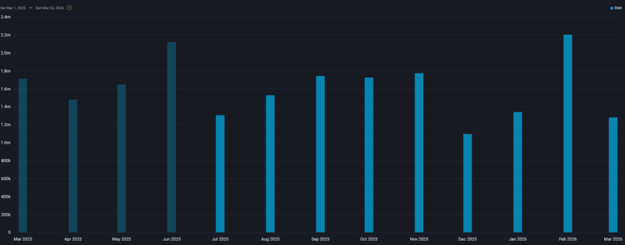625x245 pixels.
Task: Select the Nov 2025 bar
Action: pyautogui.click(x=419, y=153)
